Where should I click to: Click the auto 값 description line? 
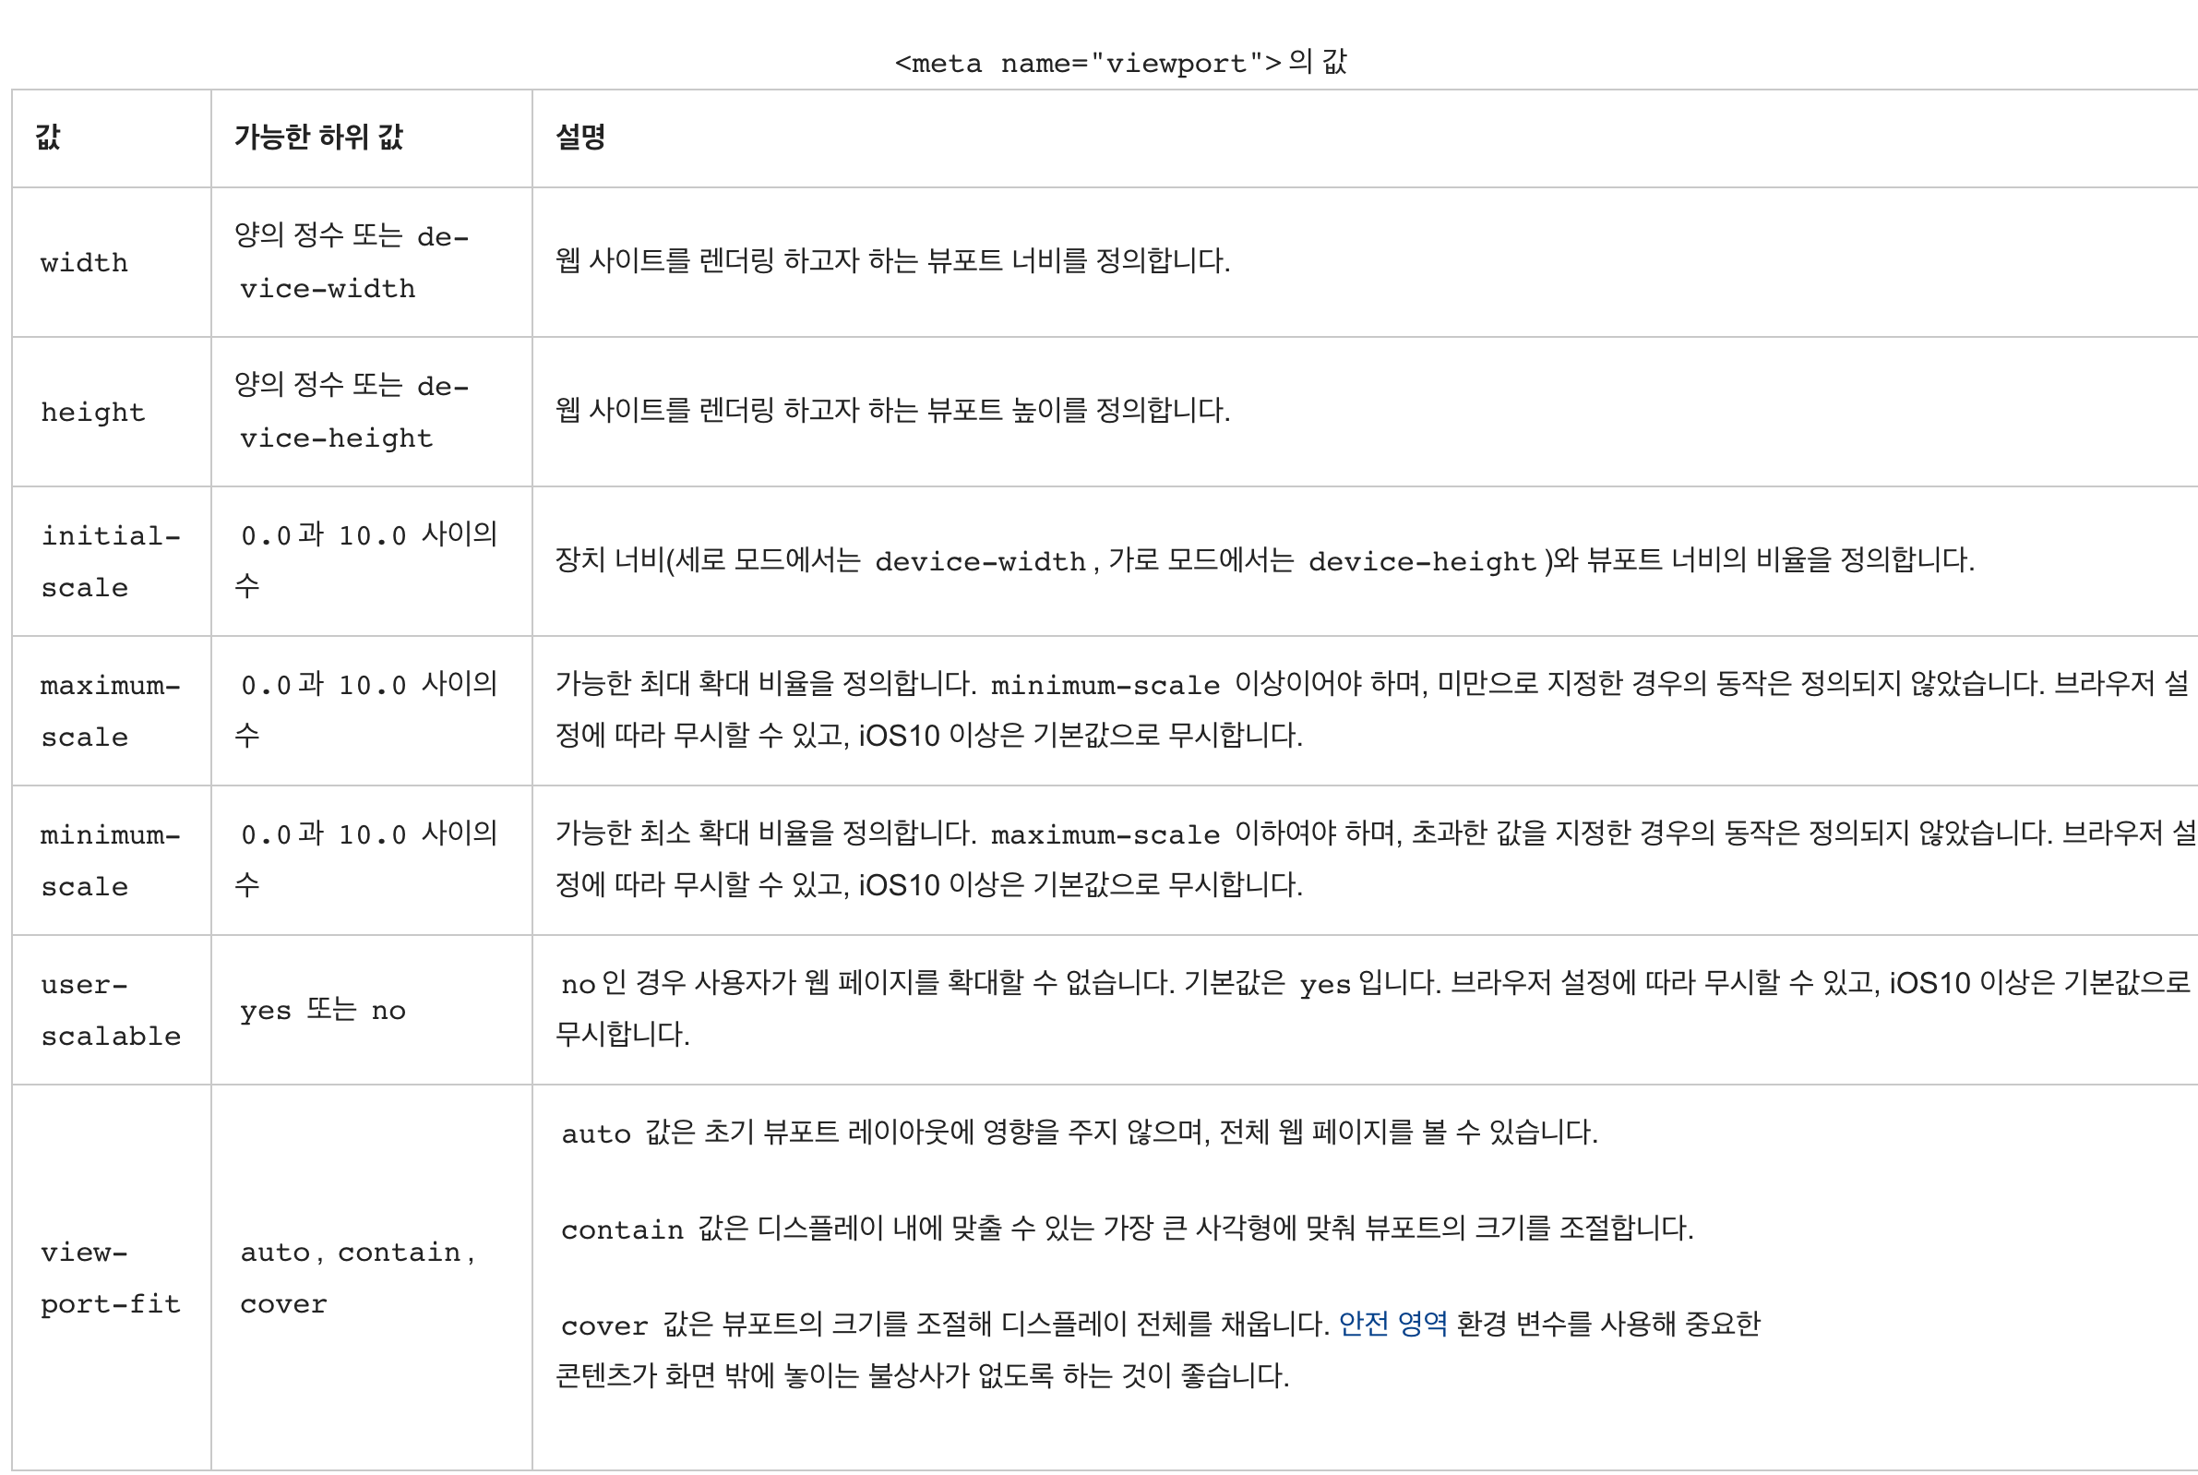pos(1079,1132)
